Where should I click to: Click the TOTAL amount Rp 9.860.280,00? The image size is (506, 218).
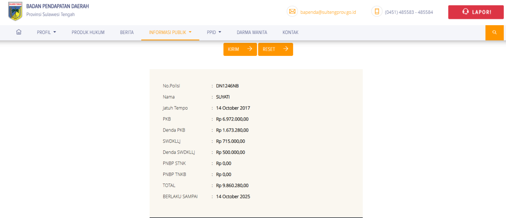pos(232,185)
